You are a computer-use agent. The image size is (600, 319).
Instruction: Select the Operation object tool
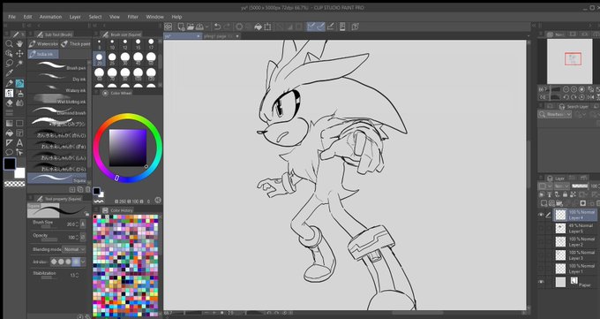coord(9,54)
